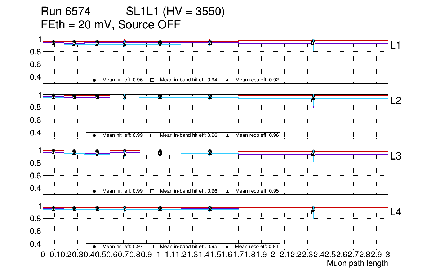Image resolution: width=431 pixels, height=278 pixels.
Task: Click the filled circle marker in L3 legend
Action: (94, 191)
